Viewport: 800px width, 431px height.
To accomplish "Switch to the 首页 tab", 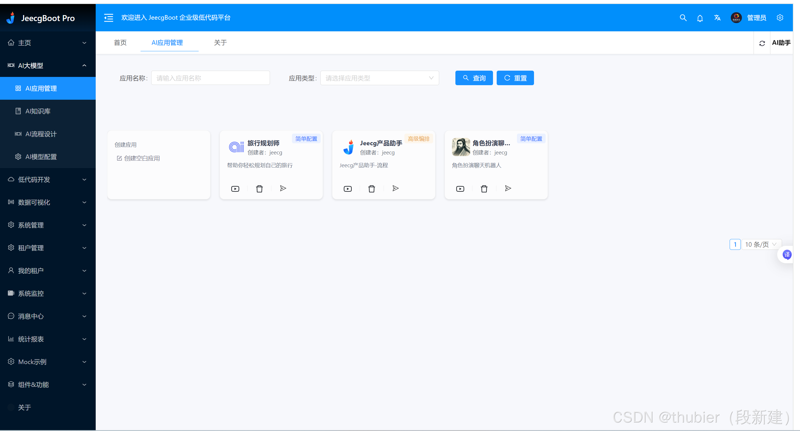I will point(120,42).
